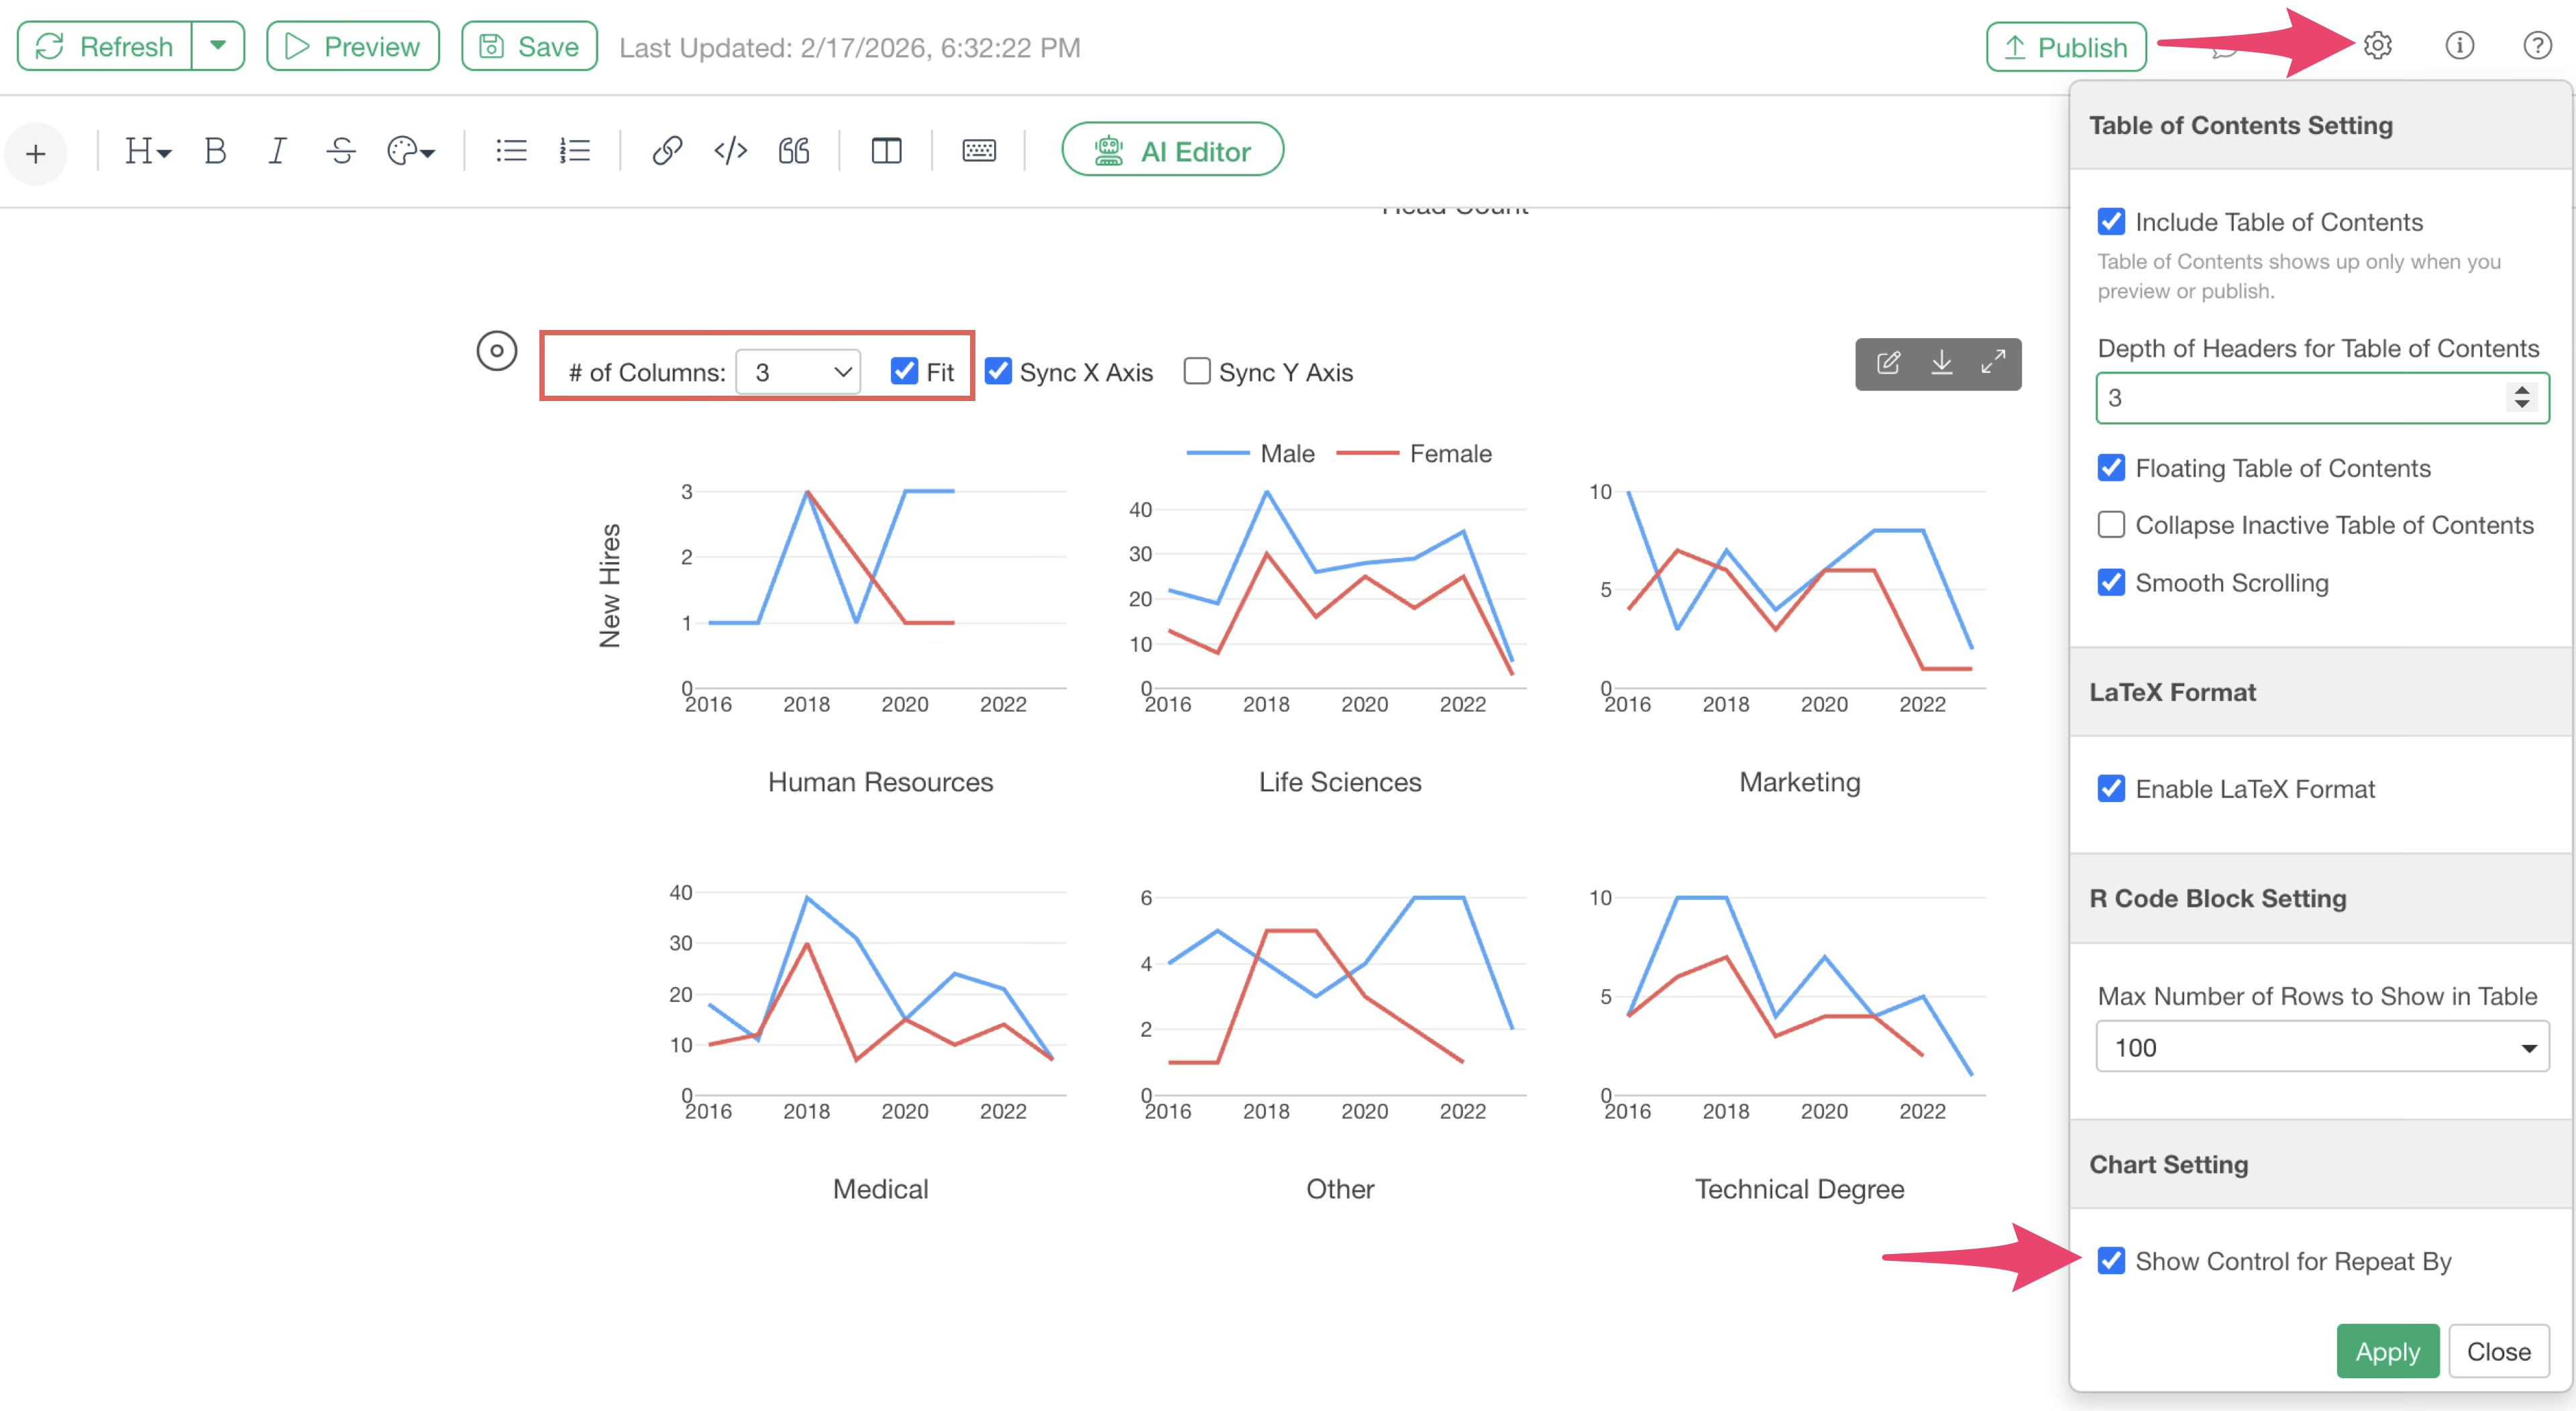This screenshot has height=1411, width=2576.
Task: Click the Apply button
Action: (x=2387, y=1351)
